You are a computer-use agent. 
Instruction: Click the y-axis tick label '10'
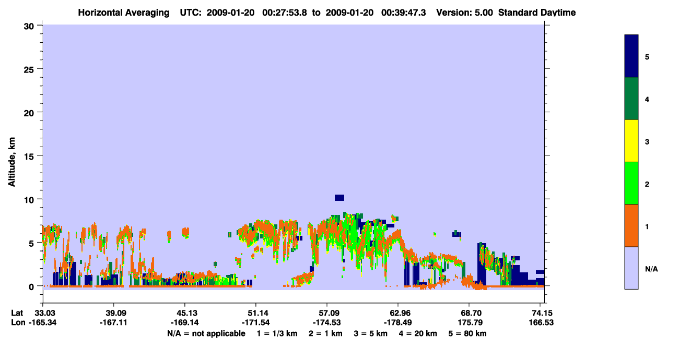30,199
